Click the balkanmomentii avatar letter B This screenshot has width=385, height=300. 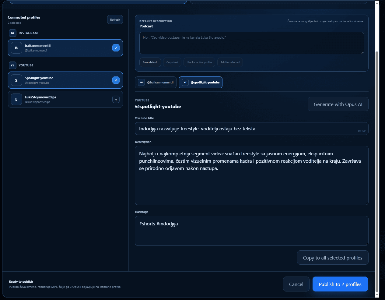pyautogui.click(x=16, y=48)
